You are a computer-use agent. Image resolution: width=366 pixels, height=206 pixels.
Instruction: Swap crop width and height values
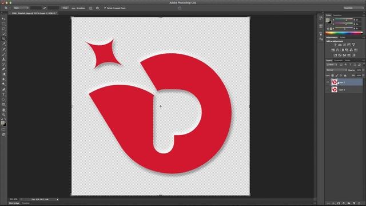point(45,8)
